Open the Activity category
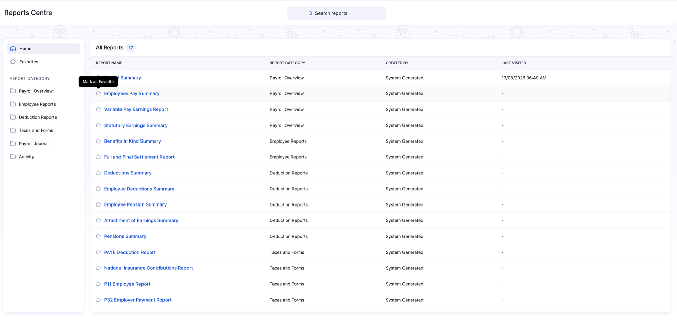Viewport: 677px width, 324px height. click(26, 157)
